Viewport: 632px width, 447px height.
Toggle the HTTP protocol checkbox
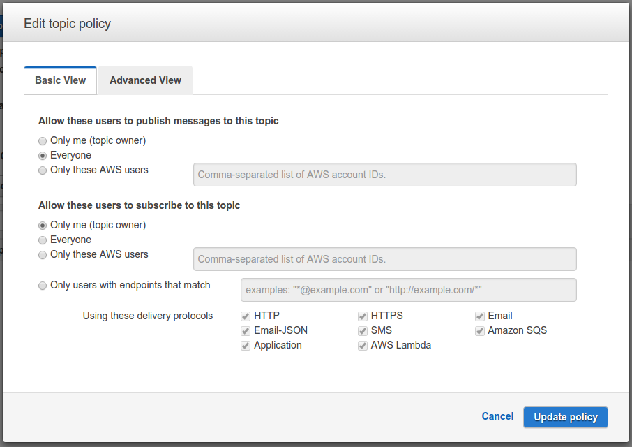[x=246, y=316]
